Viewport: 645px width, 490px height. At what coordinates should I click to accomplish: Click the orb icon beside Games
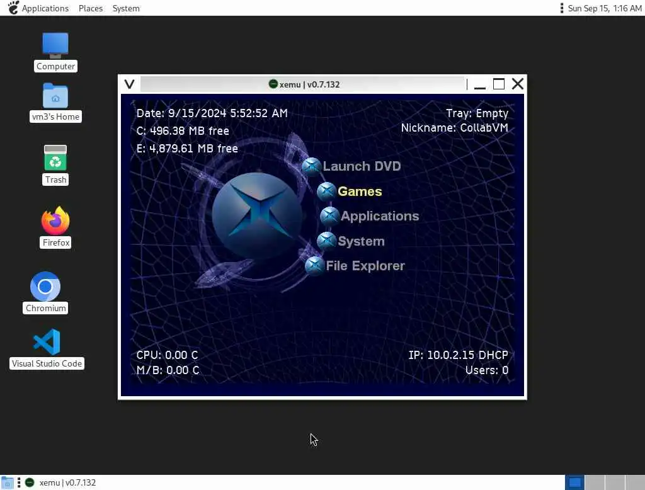pyautogui.click(x=327, y=191)
